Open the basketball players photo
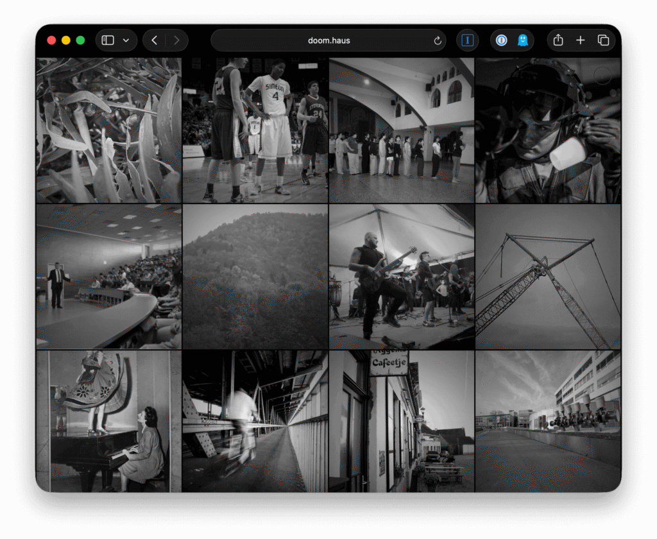 [x=255, y=130]
